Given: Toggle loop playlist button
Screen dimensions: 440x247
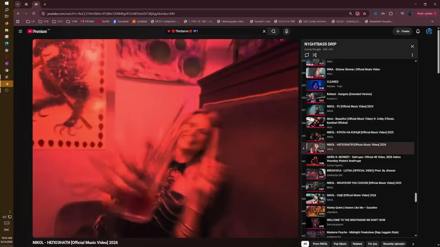Looking at the screenshot, I should [307, 55].
